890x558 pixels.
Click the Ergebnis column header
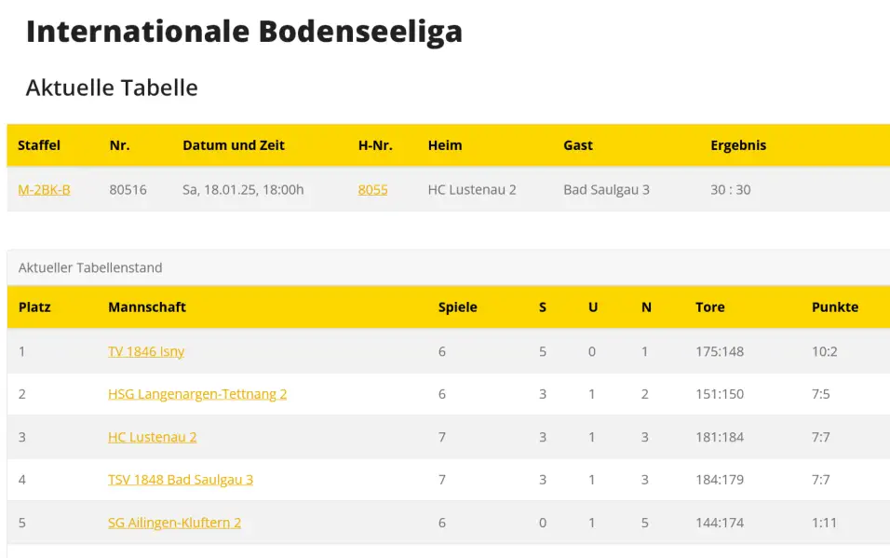[x=738, y=145]
